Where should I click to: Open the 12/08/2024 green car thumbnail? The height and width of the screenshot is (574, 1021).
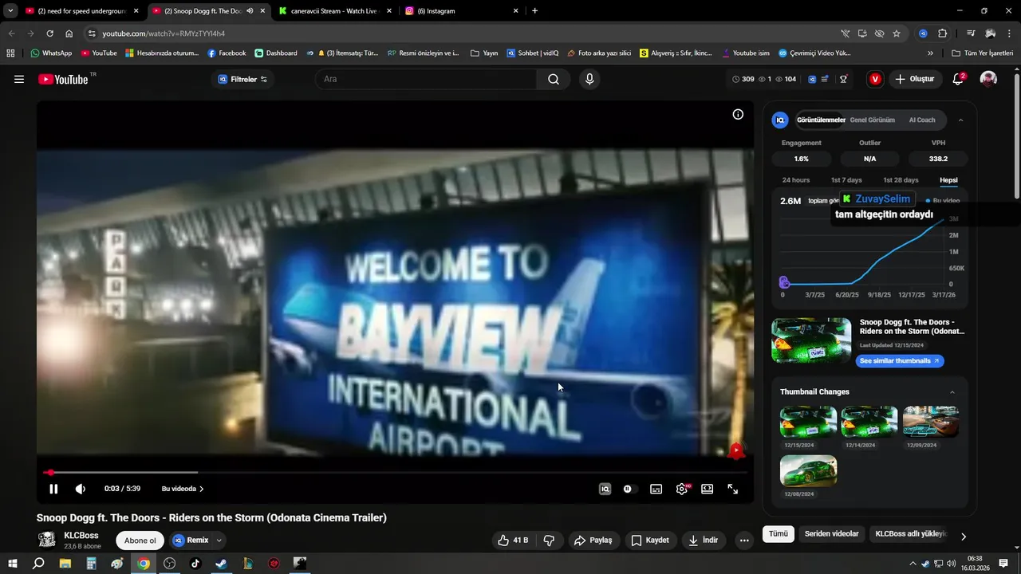(x=808, y=470)
